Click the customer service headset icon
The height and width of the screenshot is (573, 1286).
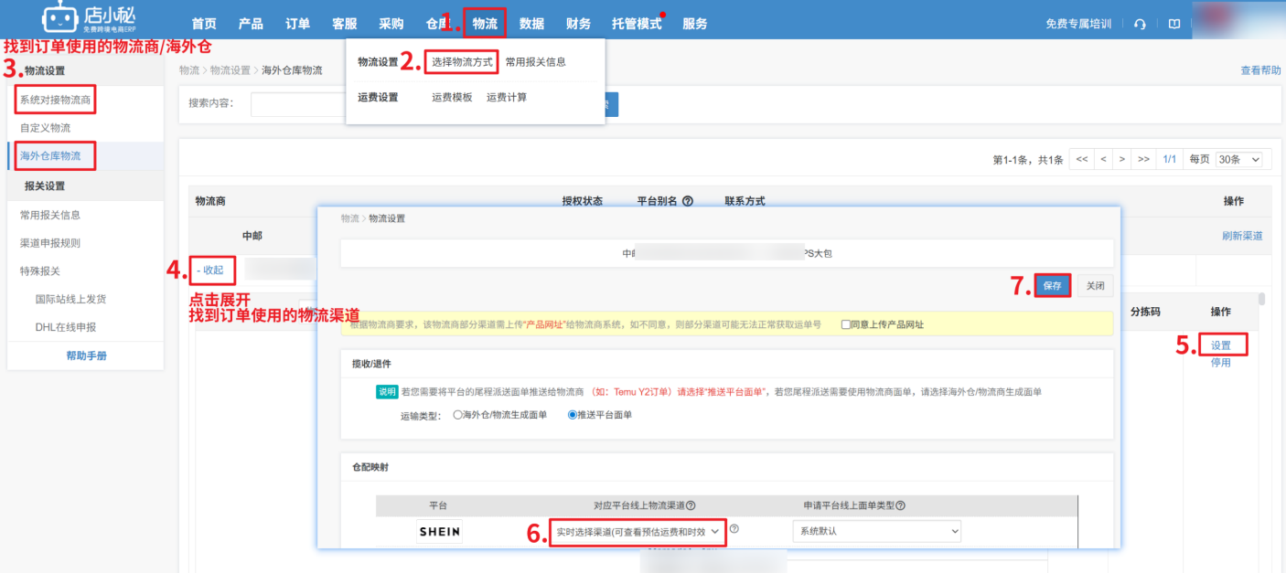[1140, 25]
